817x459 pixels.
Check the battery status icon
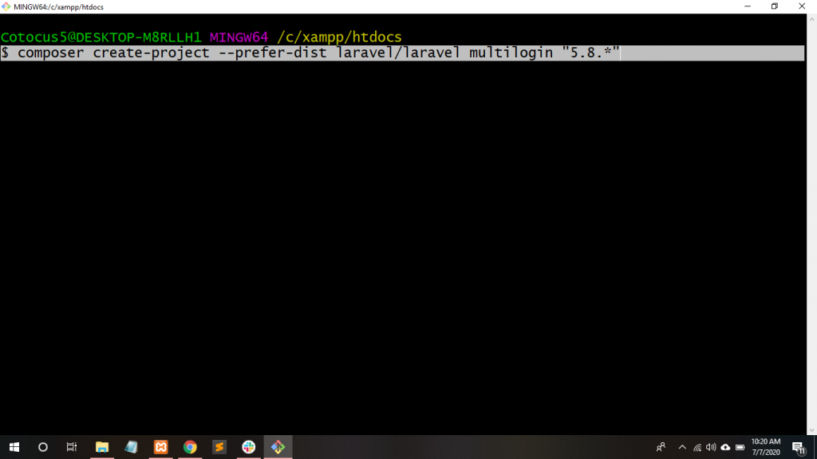coord(740,447)
